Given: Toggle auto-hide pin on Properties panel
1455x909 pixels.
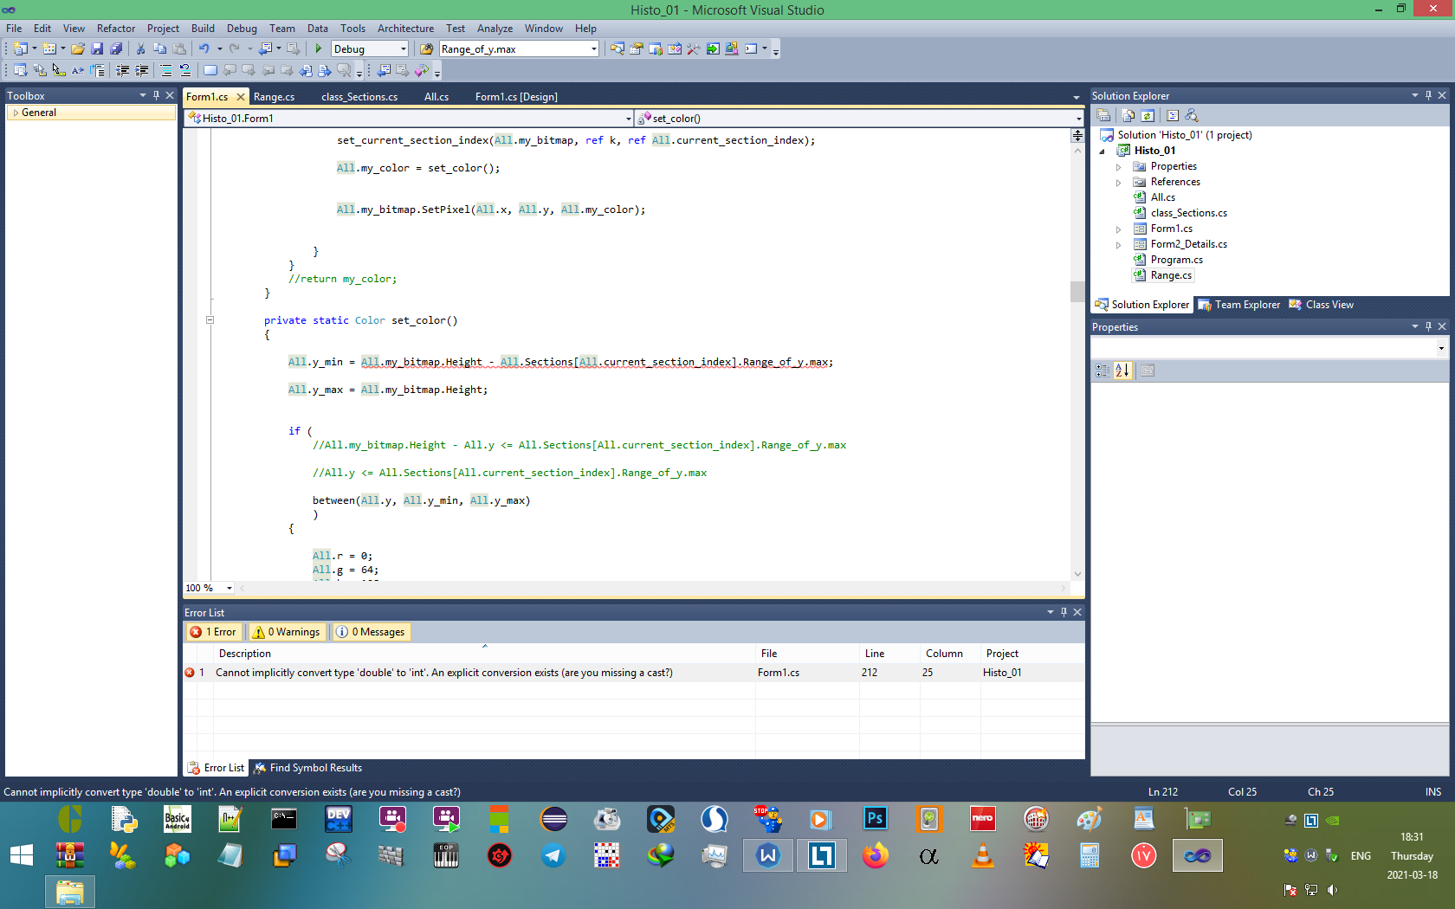Looking at the screenshot, I should point(1428,326).
